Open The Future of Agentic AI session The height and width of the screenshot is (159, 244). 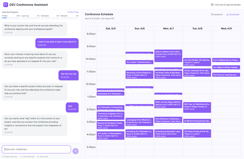click(x=111, y=116)
